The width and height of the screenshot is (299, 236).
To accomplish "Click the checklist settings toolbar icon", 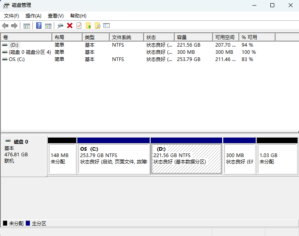I will coord(106,26).
